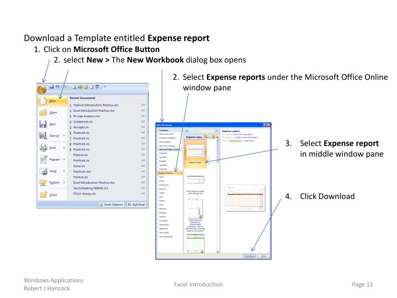
Task: Click the Send envelope icon
Action: coord(43,171)
